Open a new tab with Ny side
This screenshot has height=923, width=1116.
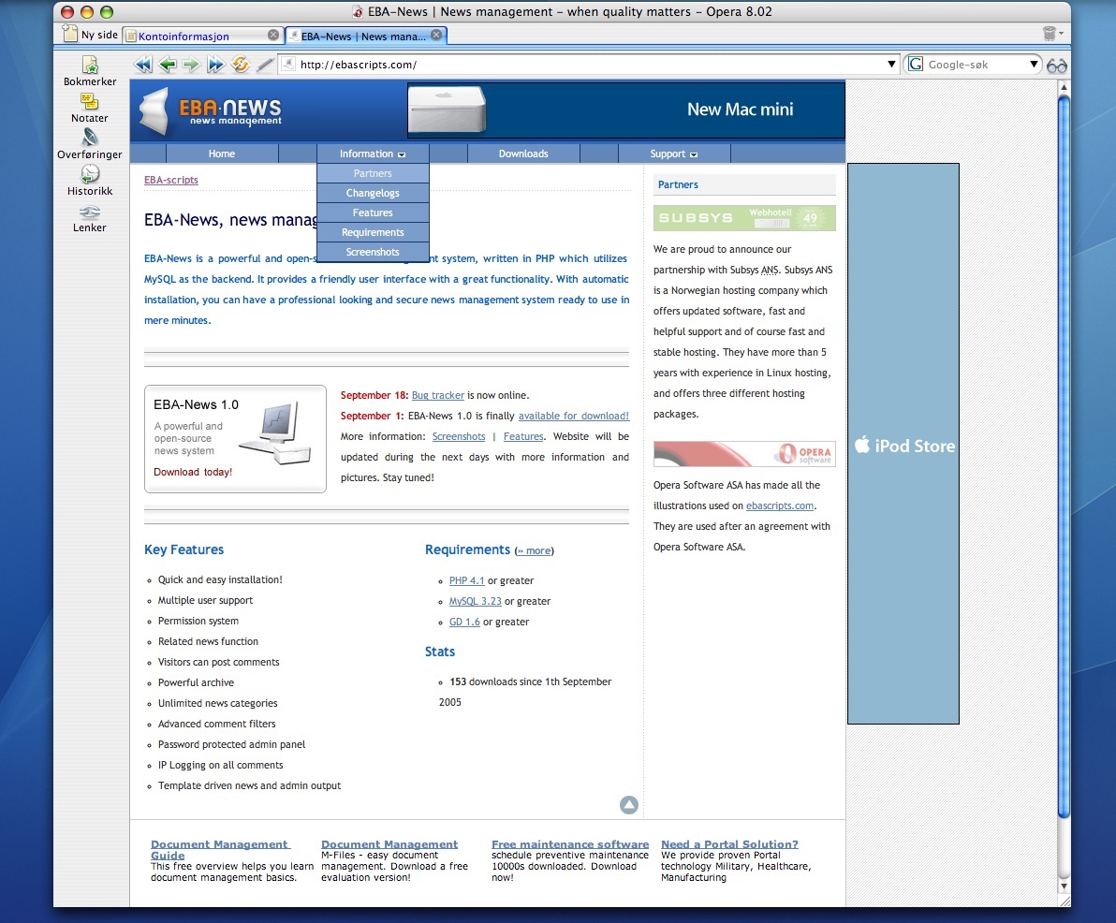tap(91, 34)
